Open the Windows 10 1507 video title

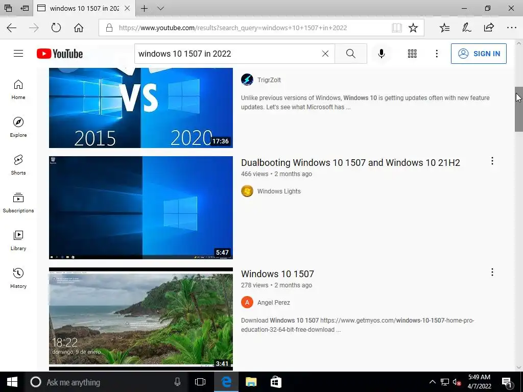click(277, 274)
